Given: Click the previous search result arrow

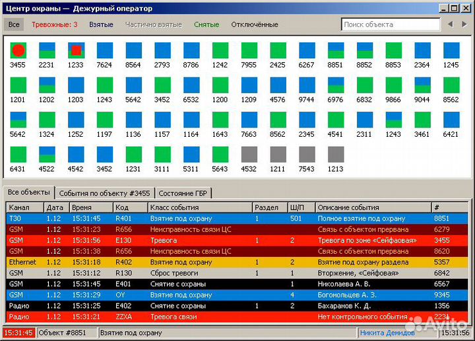Looking at the screenshot, I should click(x=450, y=24).
